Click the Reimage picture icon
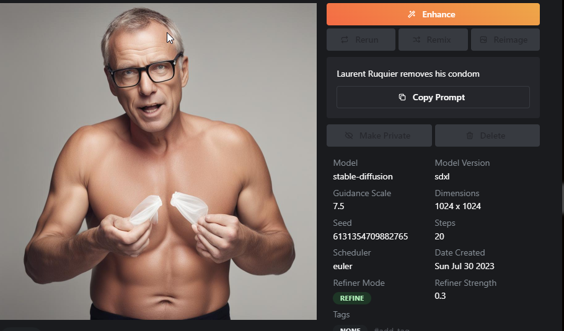This screenshot has width=564, height=331. click(483, 40)
